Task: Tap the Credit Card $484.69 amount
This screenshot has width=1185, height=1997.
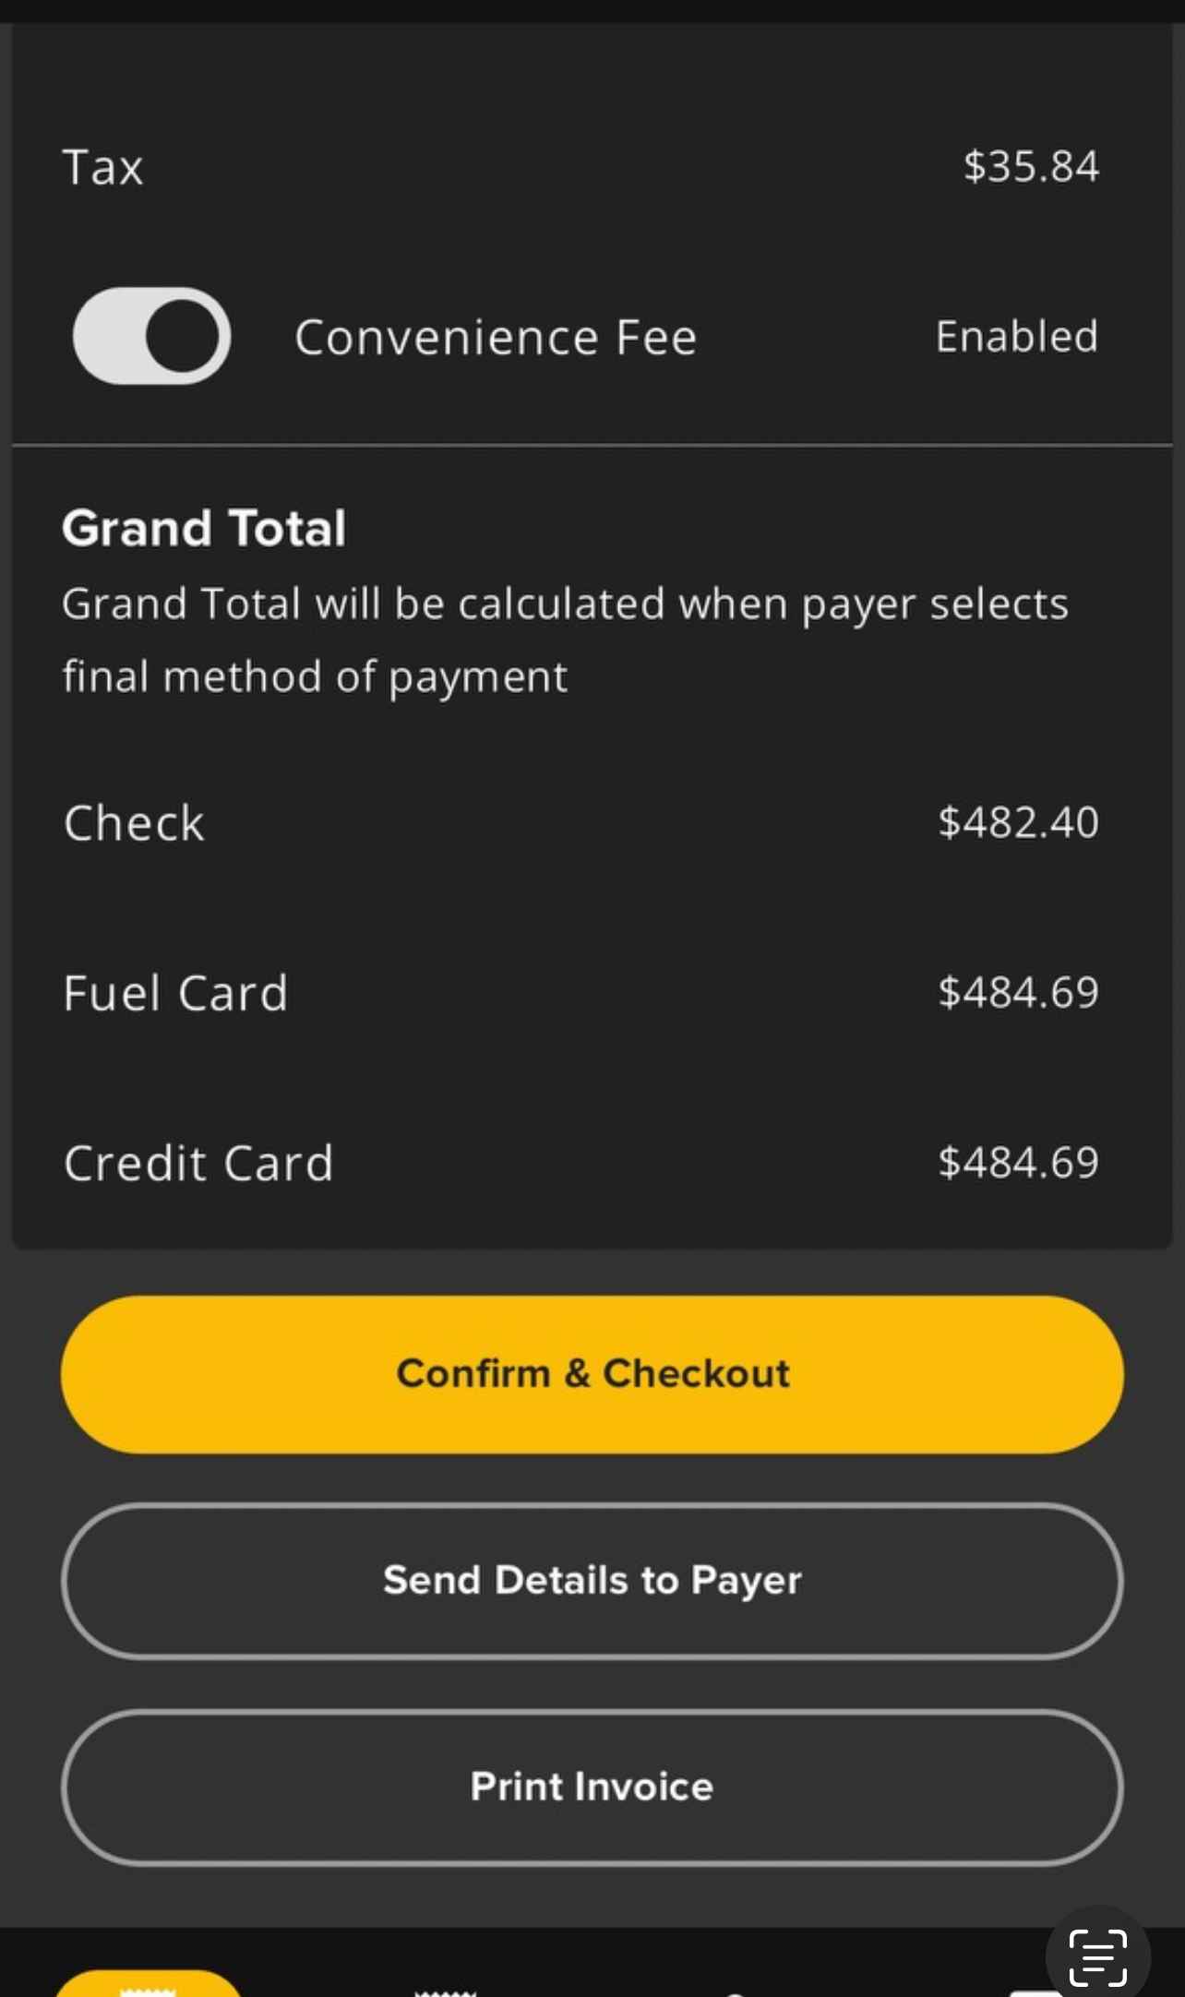Action: coord(1018,1163)
